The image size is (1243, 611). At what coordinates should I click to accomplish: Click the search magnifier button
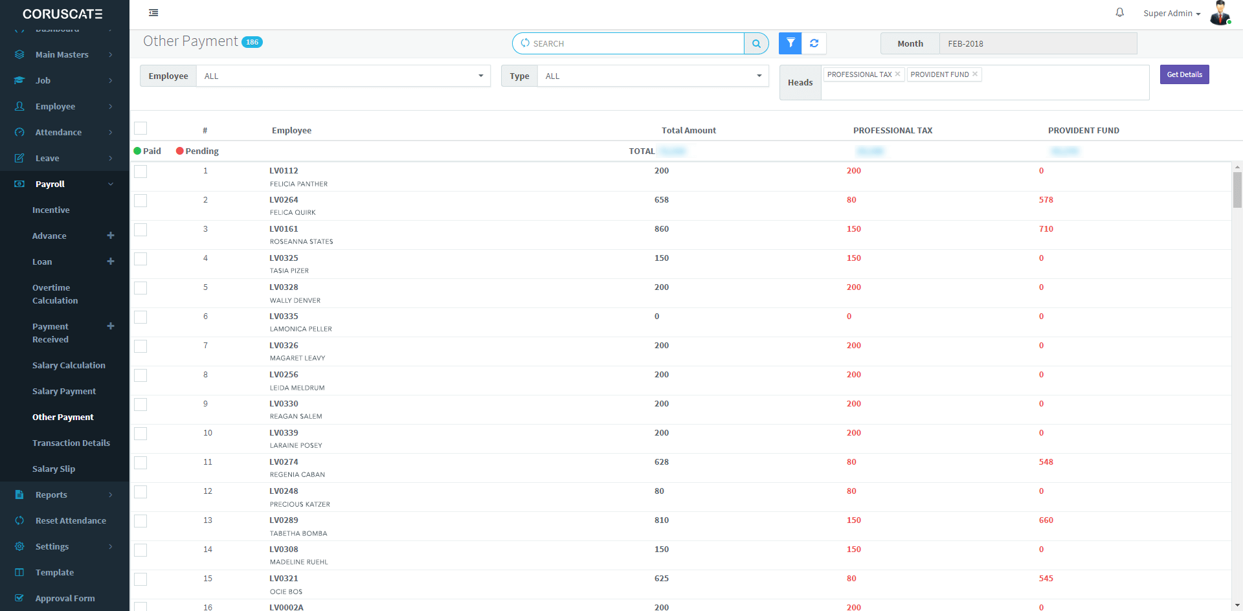[756, 43]
